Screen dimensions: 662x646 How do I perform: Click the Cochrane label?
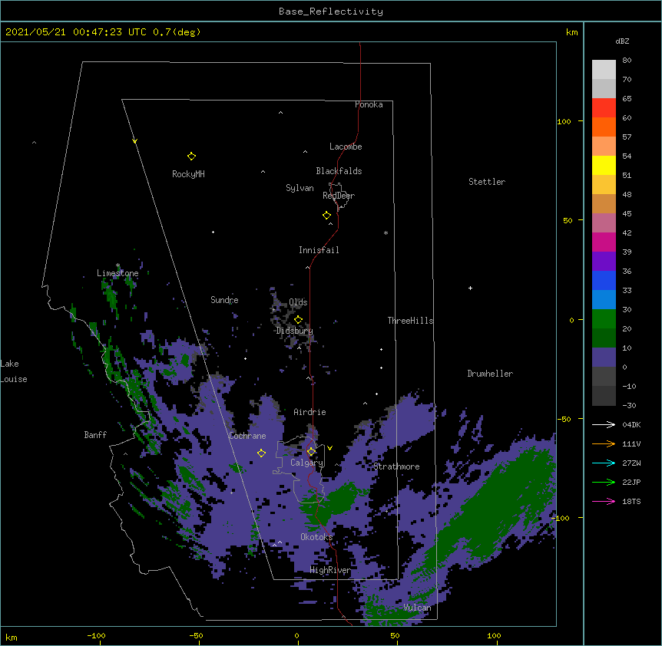[247, 436]
